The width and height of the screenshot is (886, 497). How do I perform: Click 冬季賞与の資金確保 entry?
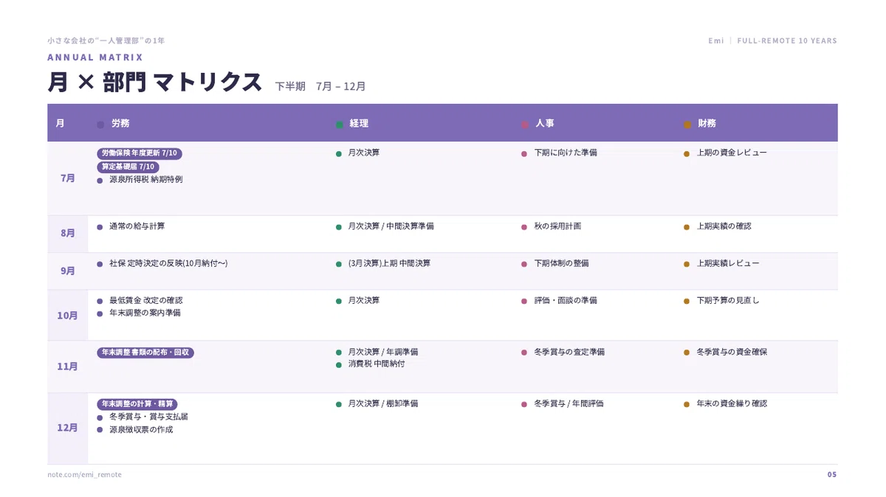(732, 352)
